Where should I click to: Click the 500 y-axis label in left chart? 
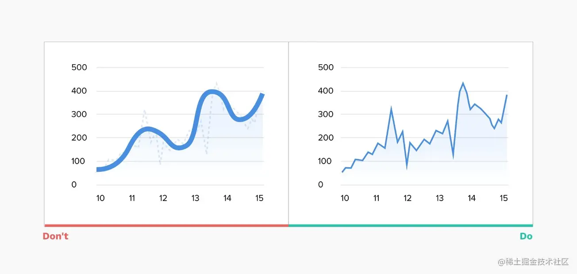(79, 68)
